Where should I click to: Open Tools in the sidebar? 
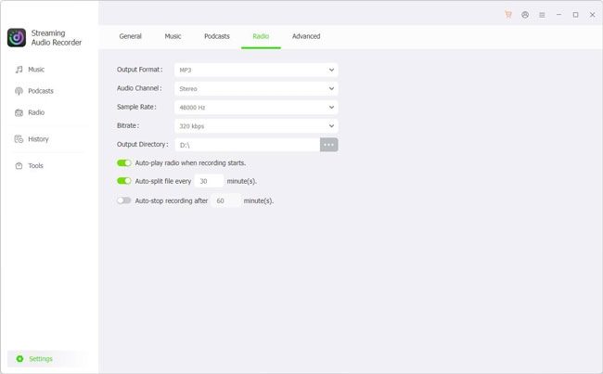(35, 165)
